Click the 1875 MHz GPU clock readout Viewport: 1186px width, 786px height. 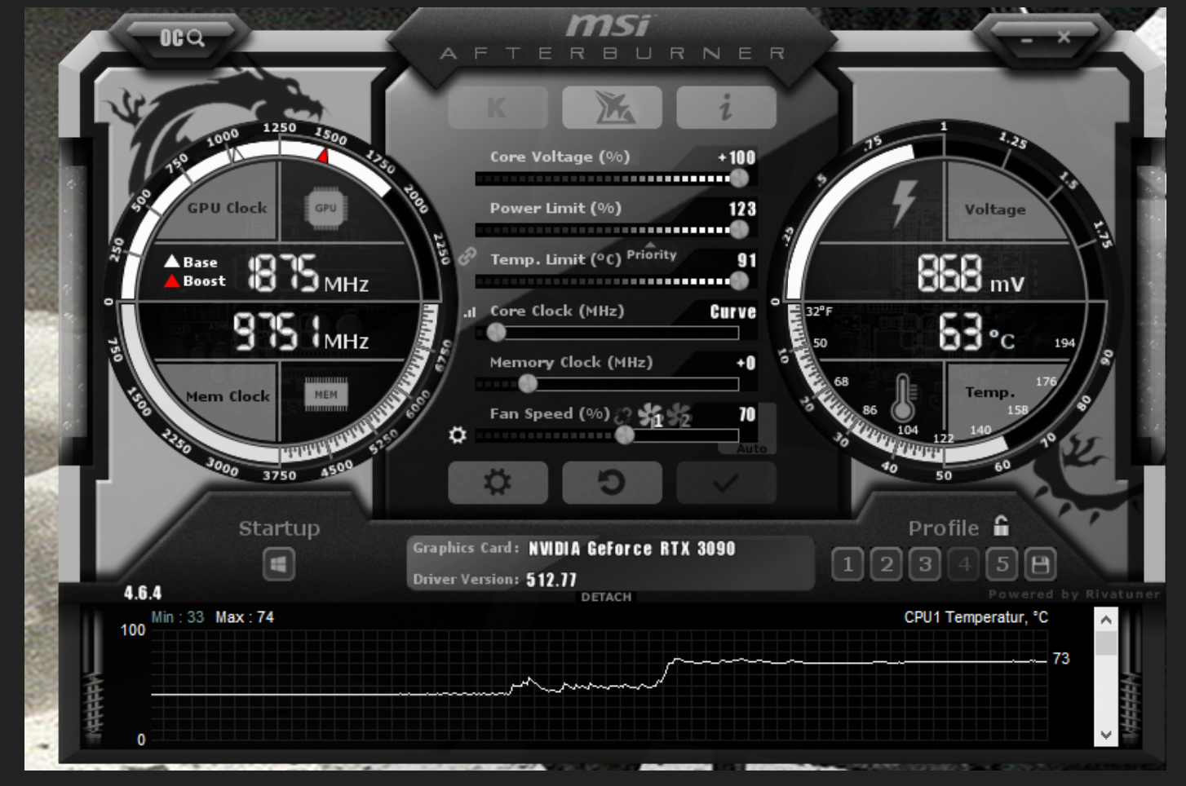(308, 272)
